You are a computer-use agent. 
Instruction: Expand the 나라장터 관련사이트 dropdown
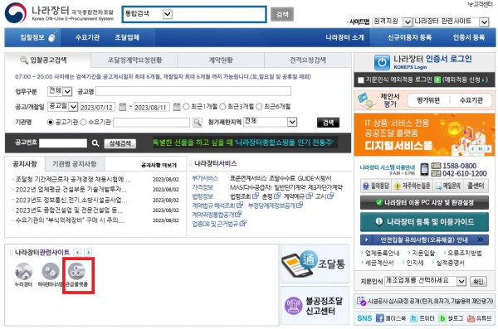(x=451, y=22)
